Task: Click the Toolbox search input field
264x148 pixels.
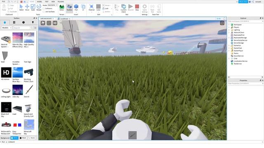Action: point(21,28)
